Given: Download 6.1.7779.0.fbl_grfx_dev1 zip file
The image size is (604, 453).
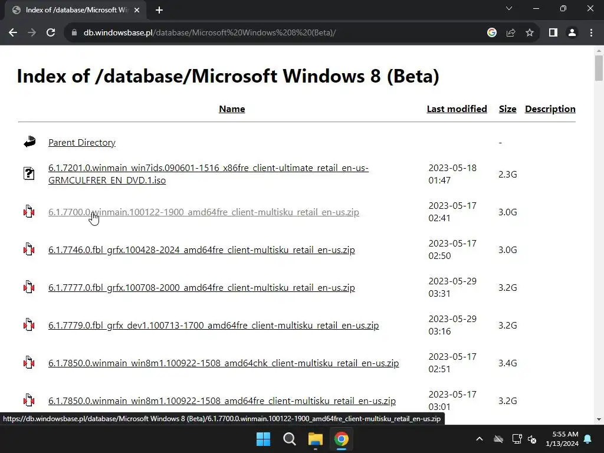Looking at the screenshot, I should [214, 326].
